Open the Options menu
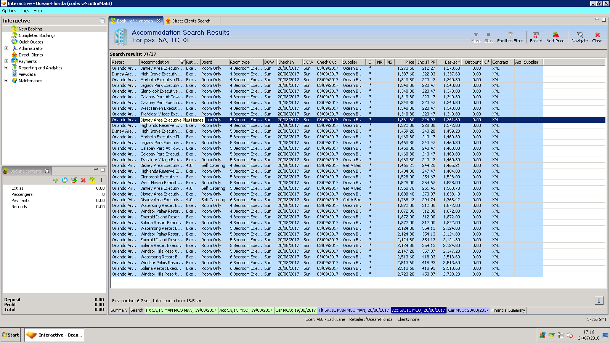Screen dimensions: 610x343 click(x=9, y=11)
